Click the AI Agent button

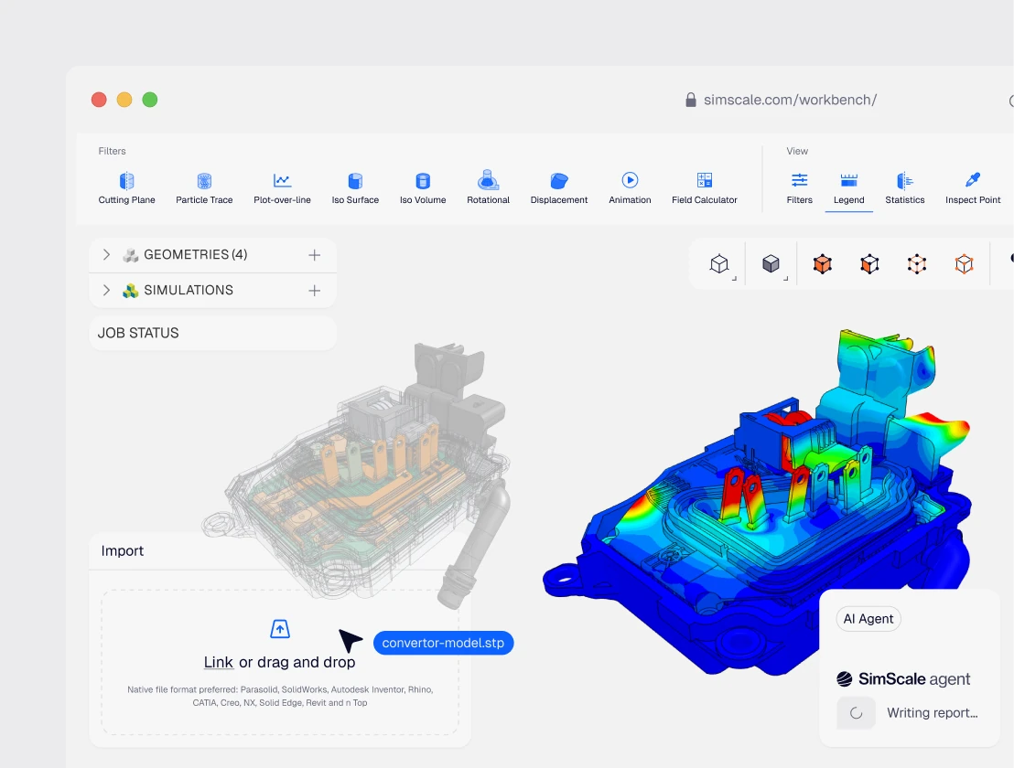(868, 619)
